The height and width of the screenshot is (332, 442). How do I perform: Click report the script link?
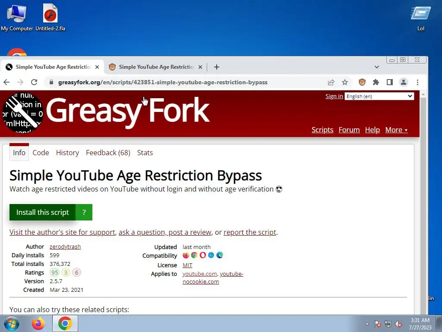[250, 232]
